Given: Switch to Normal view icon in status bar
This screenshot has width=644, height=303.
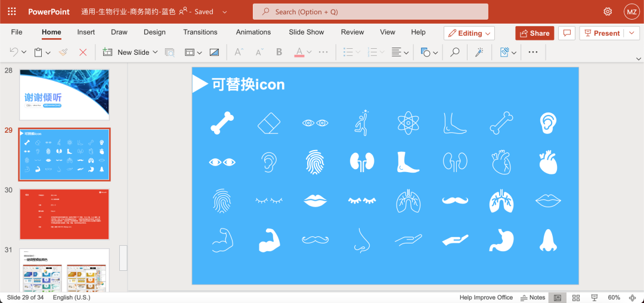Looking at the screenshot, I should (558, 298).
